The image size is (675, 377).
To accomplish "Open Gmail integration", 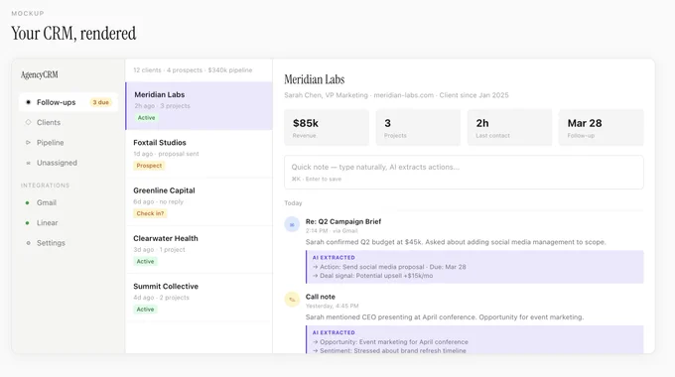I will (x=68, y=202).
